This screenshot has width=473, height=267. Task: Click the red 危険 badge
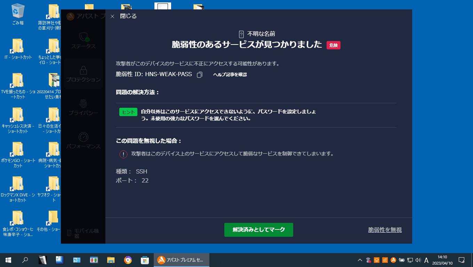coord(334,45)
